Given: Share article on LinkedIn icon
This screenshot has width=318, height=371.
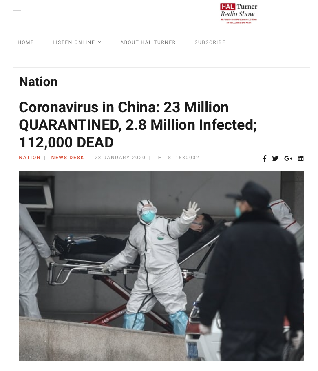Looking at the screenshot, I should 300,158.
